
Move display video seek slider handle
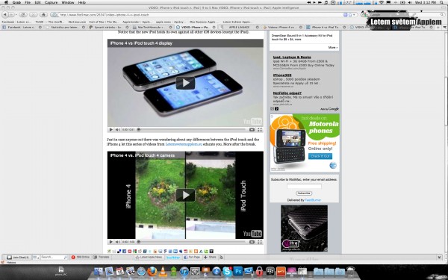(139, 130)
